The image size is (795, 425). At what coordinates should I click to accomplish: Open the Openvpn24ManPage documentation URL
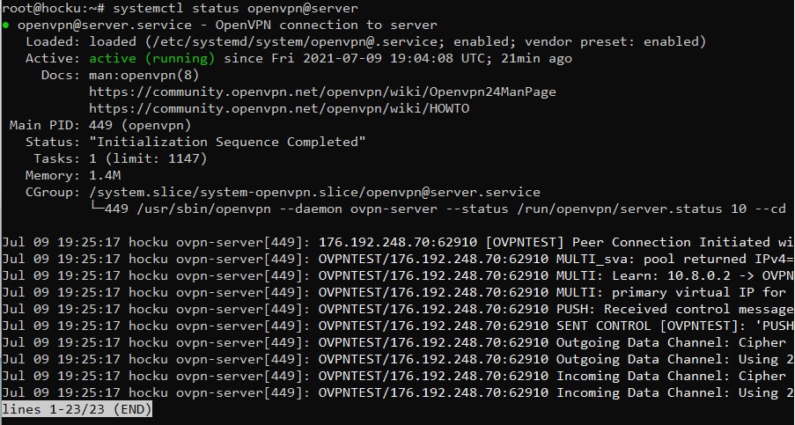322,92
